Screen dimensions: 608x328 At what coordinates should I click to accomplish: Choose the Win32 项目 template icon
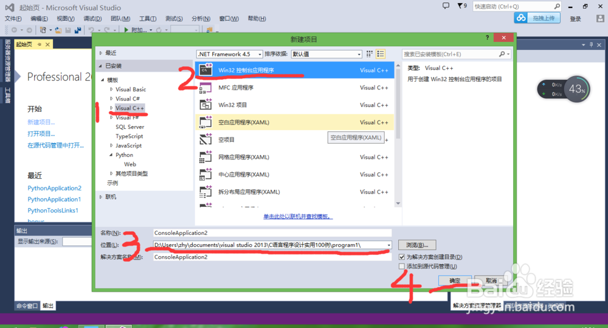206,105
